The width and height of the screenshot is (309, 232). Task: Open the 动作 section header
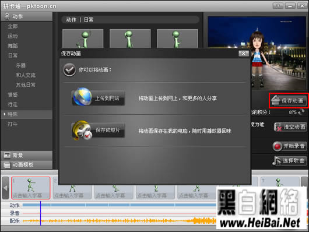click(27, 16)
